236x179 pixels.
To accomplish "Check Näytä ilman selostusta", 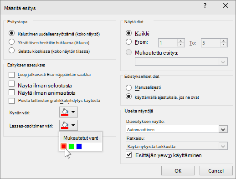I will 12,84.
